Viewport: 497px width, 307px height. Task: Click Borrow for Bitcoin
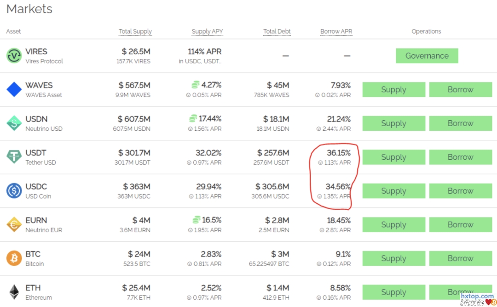coord(460,258)
